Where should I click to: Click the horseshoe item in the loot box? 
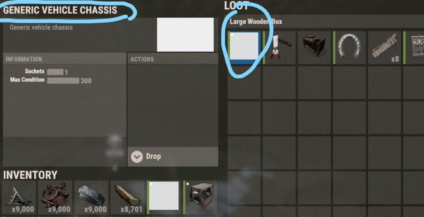(349, 47)
